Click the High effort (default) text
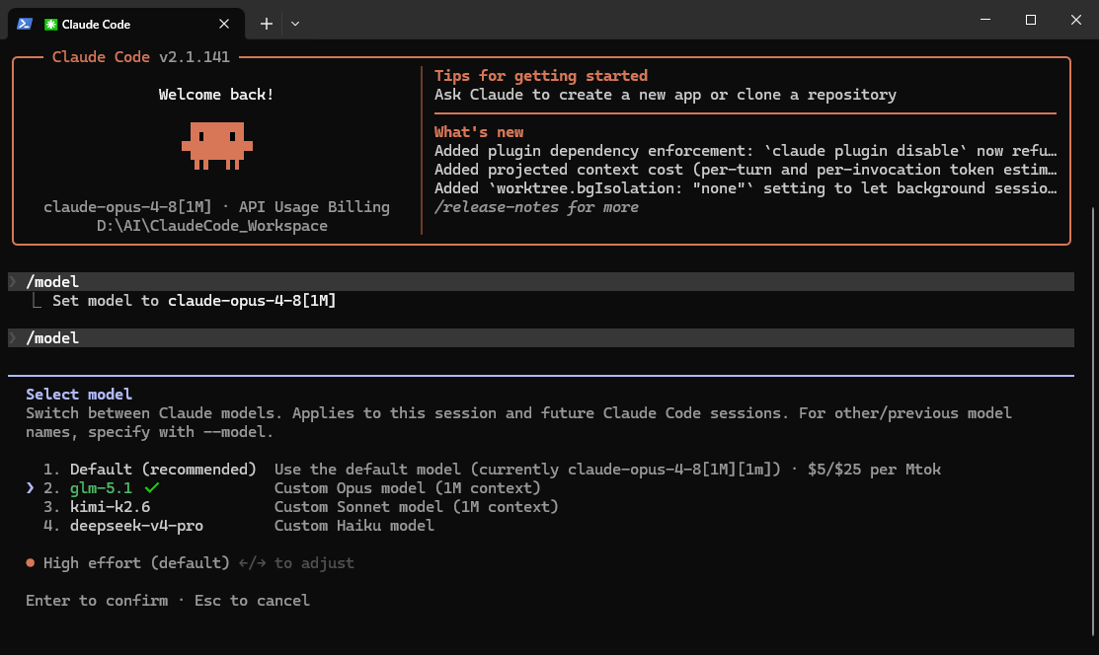Screen dimensions: 1099x655 pyautogui.click(x=136, y=563)
